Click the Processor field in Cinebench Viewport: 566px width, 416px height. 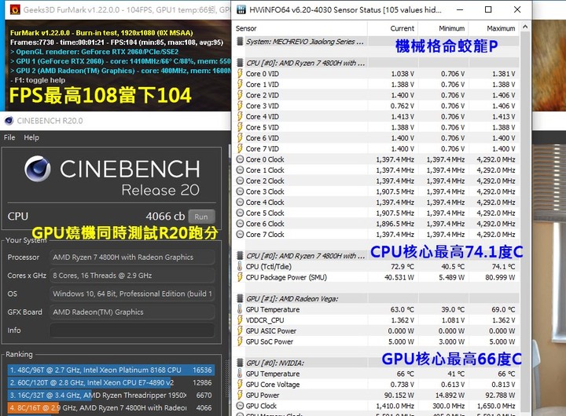pos(132,257)
